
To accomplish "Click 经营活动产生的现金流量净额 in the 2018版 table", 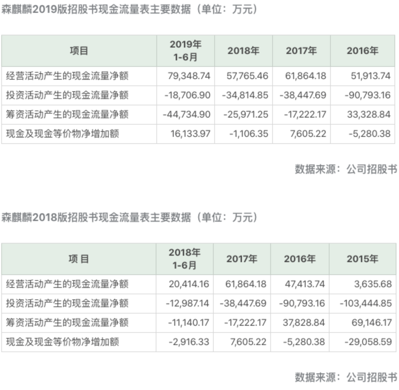I will pyautogui.click(x=67, y=284).
